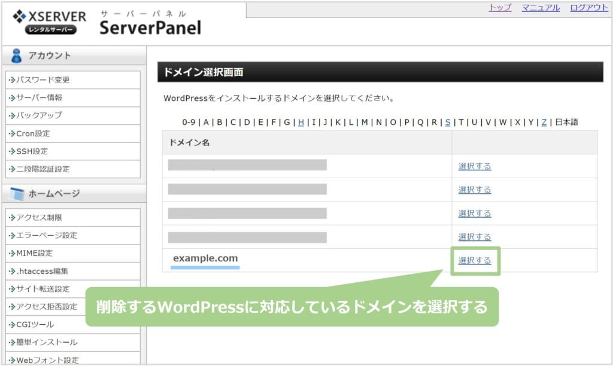The image size is (613, 366).
Task: Click the アカウント section header
Action: click(x=74, y=56)
